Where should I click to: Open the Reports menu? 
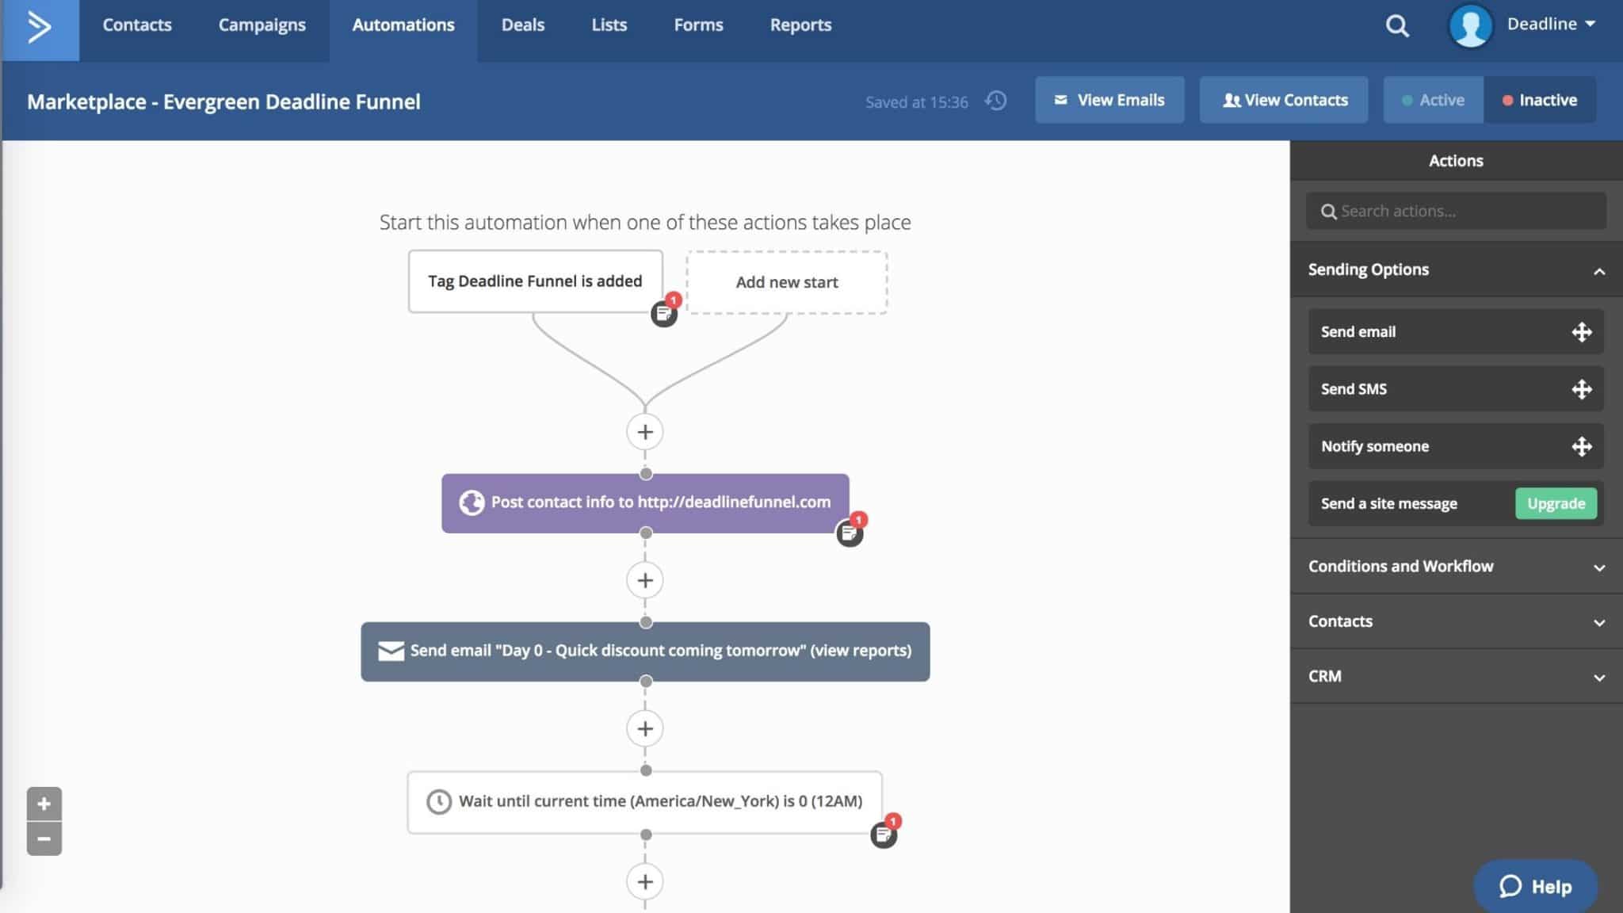(800, 25)
